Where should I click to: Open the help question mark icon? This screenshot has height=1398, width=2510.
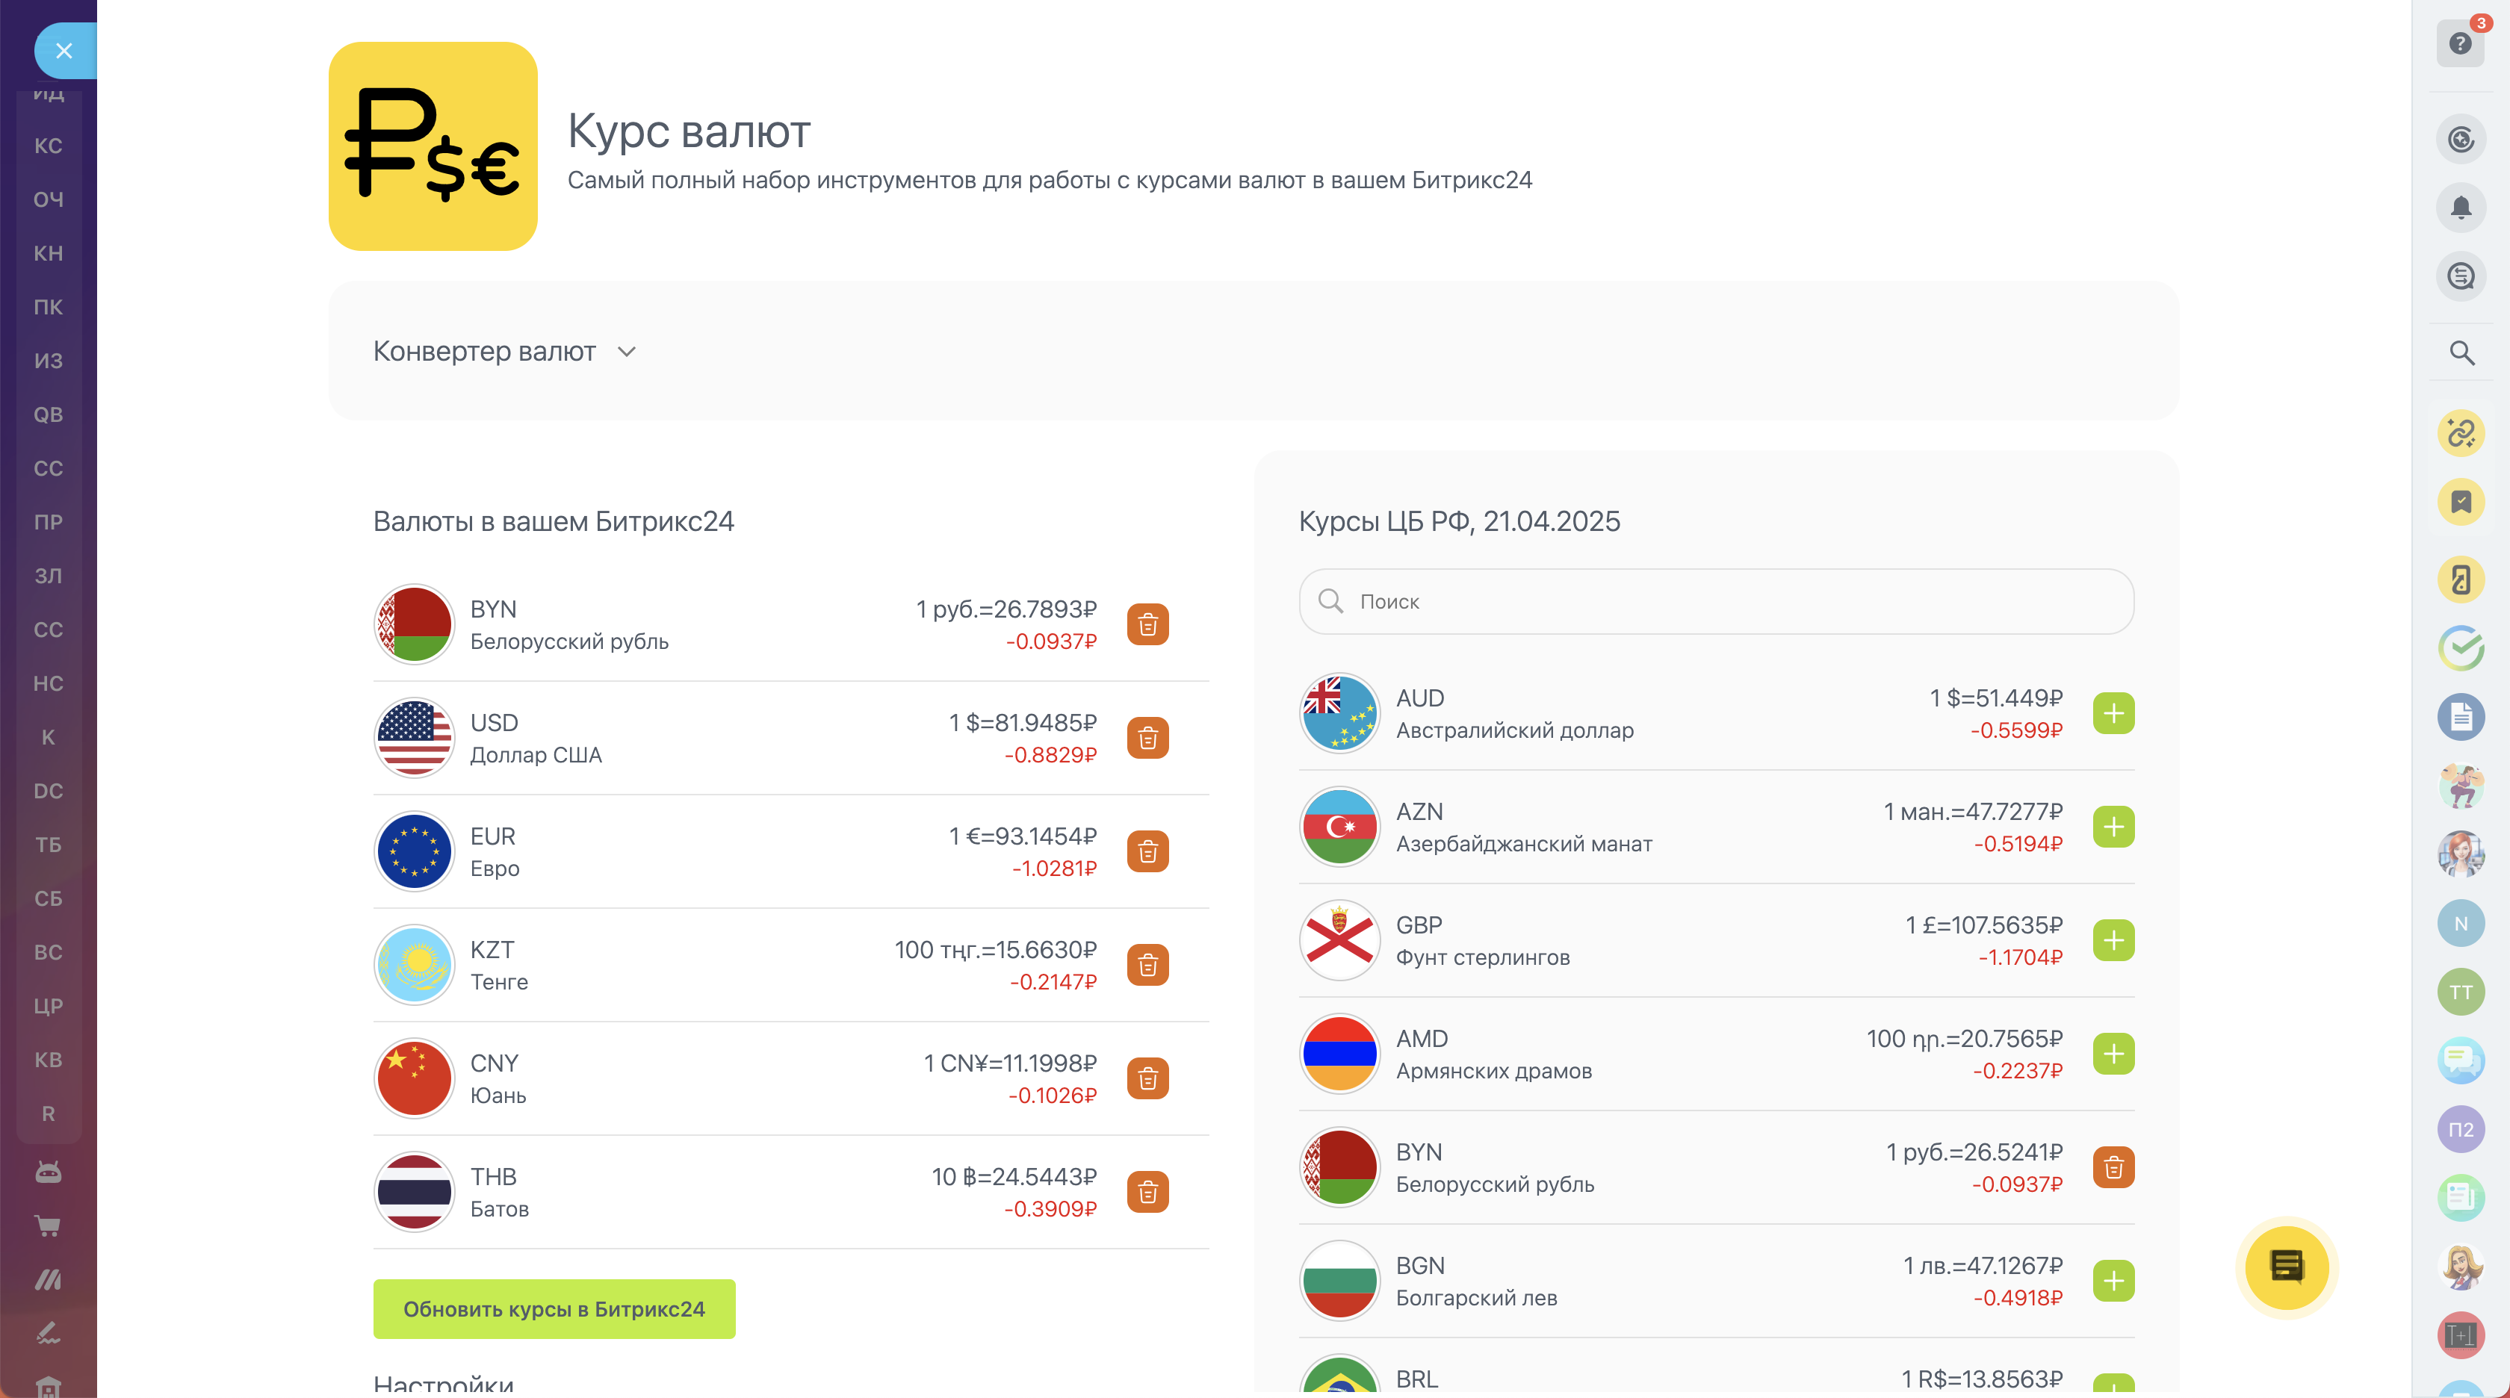pyautogui.click(x=2459, y=44)
